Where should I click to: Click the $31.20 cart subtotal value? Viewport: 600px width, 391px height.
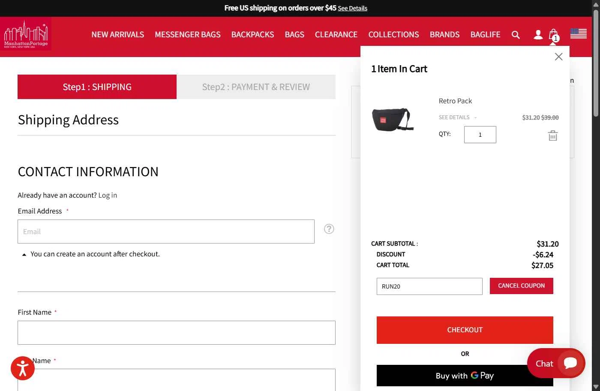point(548,244)
